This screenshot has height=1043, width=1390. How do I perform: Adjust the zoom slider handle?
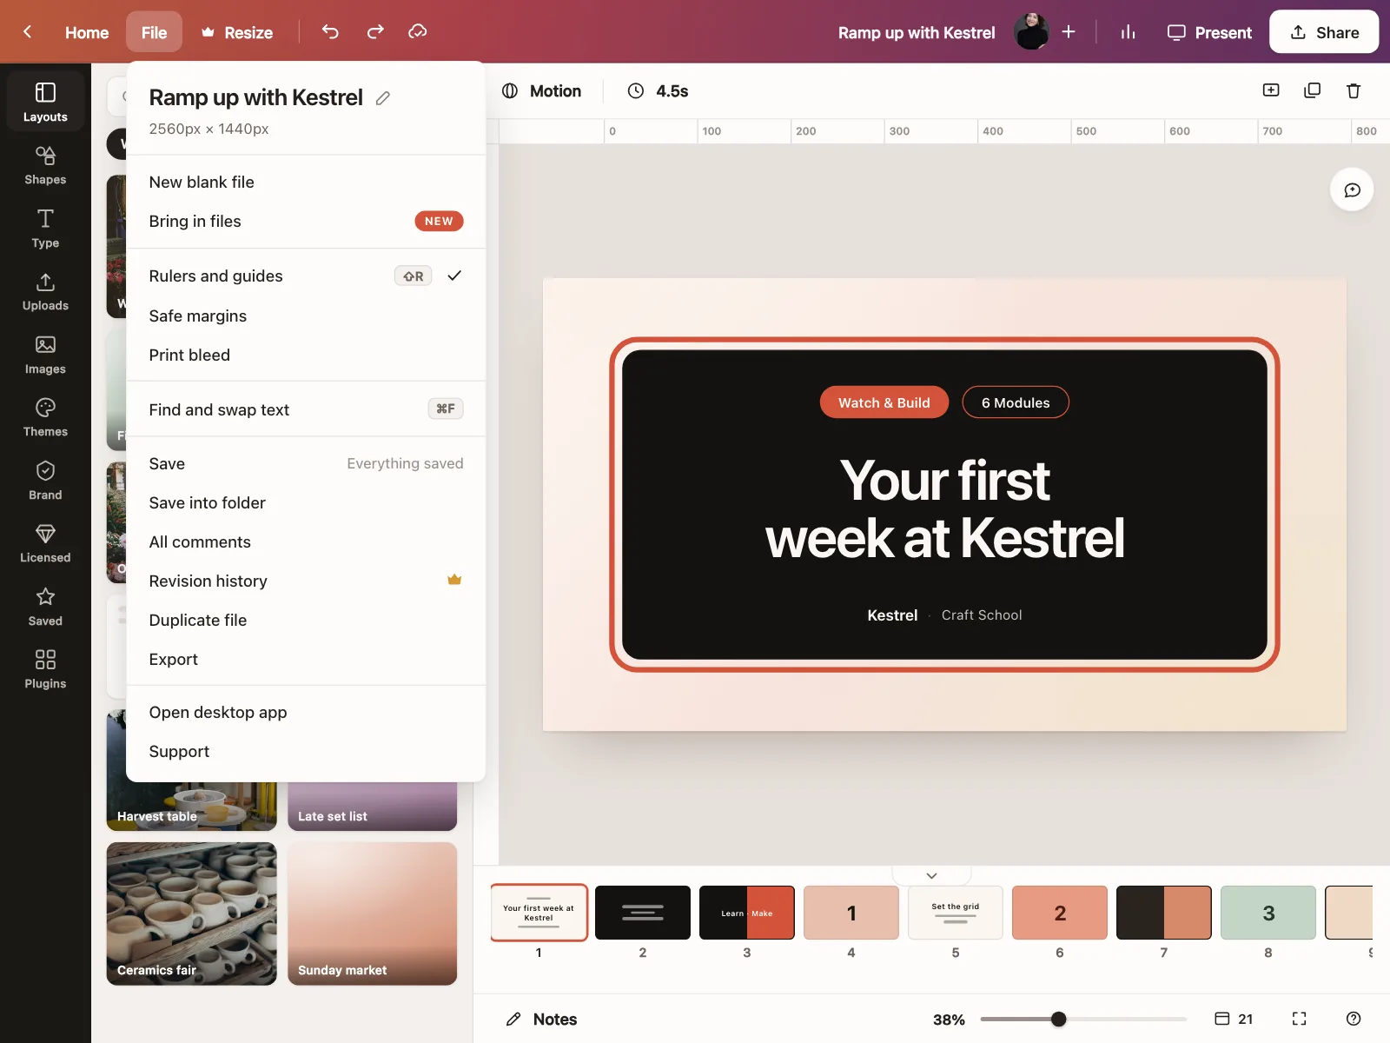click(1058, 1019)
